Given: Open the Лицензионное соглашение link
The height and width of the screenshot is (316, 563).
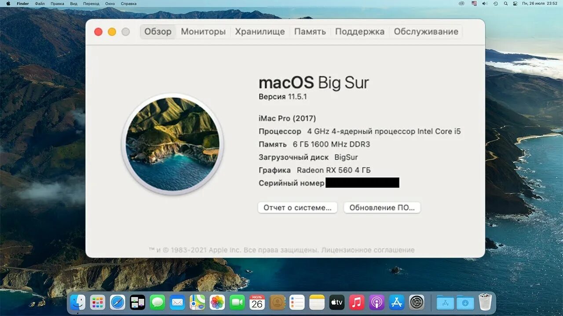Looking at the screenshot, I should pyautogui.click(x=368, y=250).
